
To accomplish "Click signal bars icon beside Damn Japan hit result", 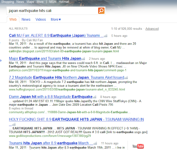I will pyautogui.click(x=95, y=97).
